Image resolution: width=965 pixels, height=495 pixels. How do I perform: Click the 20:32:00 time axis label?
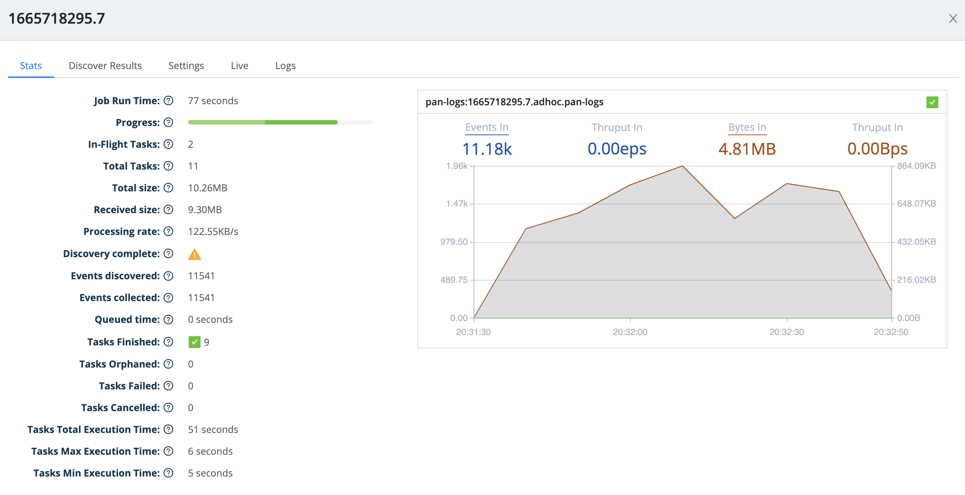click(630, 332)
